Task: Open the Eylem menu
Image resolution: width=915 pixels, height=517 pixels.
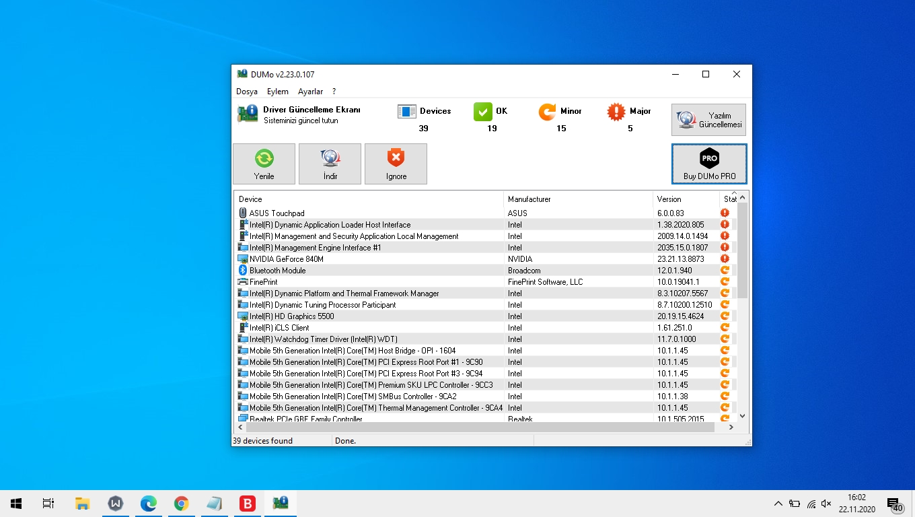Action: coord(277,92)
